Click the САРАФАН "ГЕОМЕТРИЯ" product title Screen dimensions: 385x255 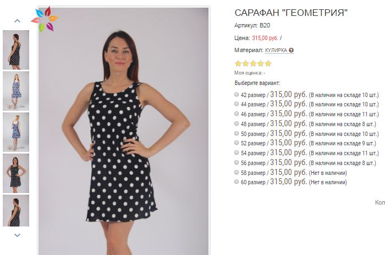click(x=291, y=13)
